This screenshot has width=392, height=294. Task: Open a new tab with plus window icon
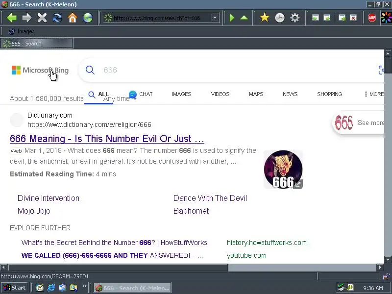(342, 18)
